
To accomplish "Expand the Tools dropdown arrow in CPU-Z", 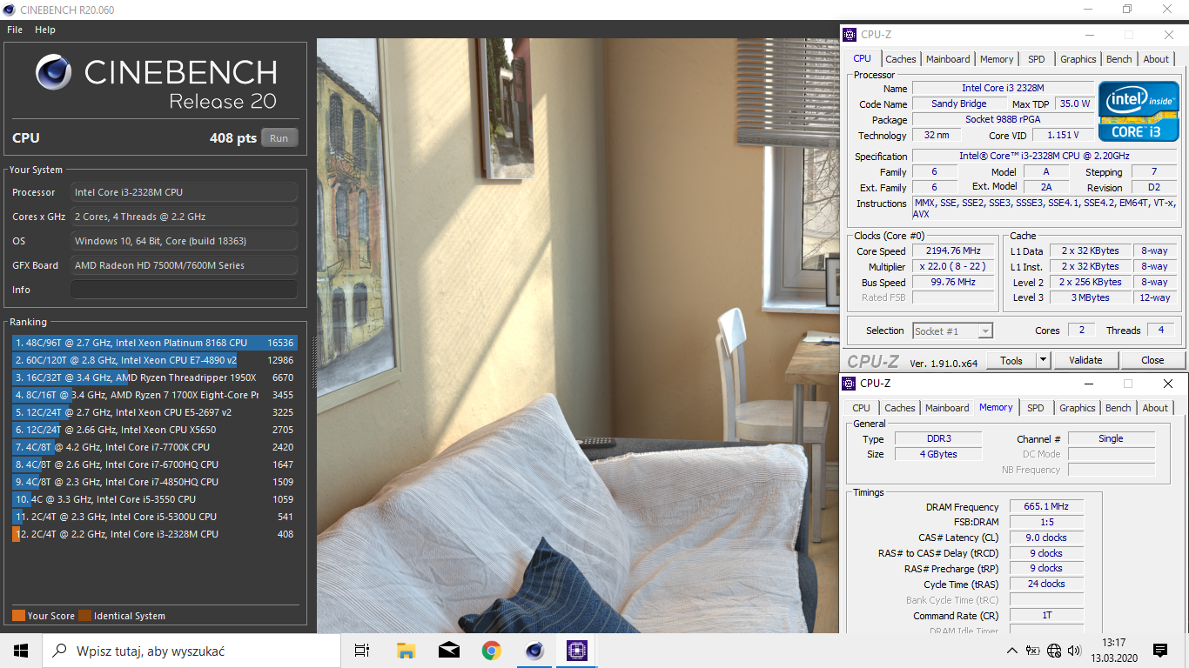I will pyautogui.click(x=1044, y=360).
